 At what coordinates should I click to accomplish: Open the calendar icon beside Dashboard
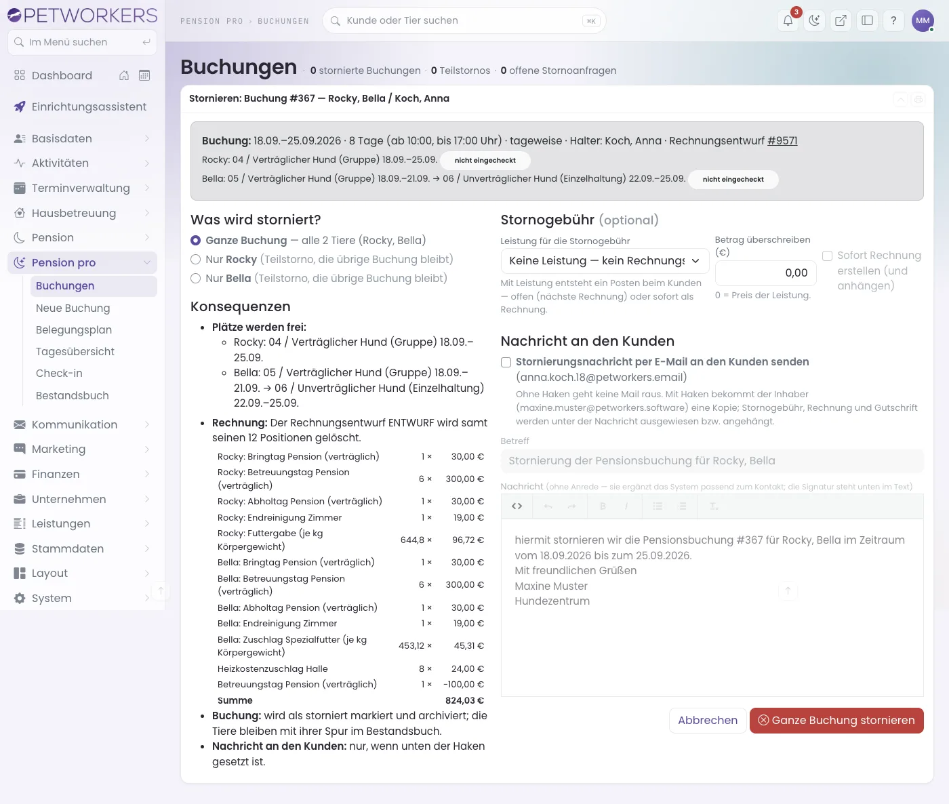[144, 75]
